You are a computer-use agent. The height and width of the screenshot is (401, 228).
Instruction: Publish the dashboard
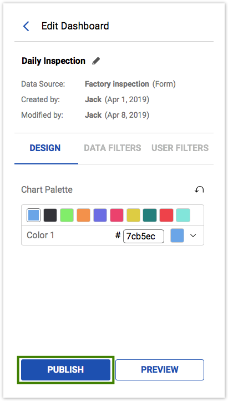(65, 369)
